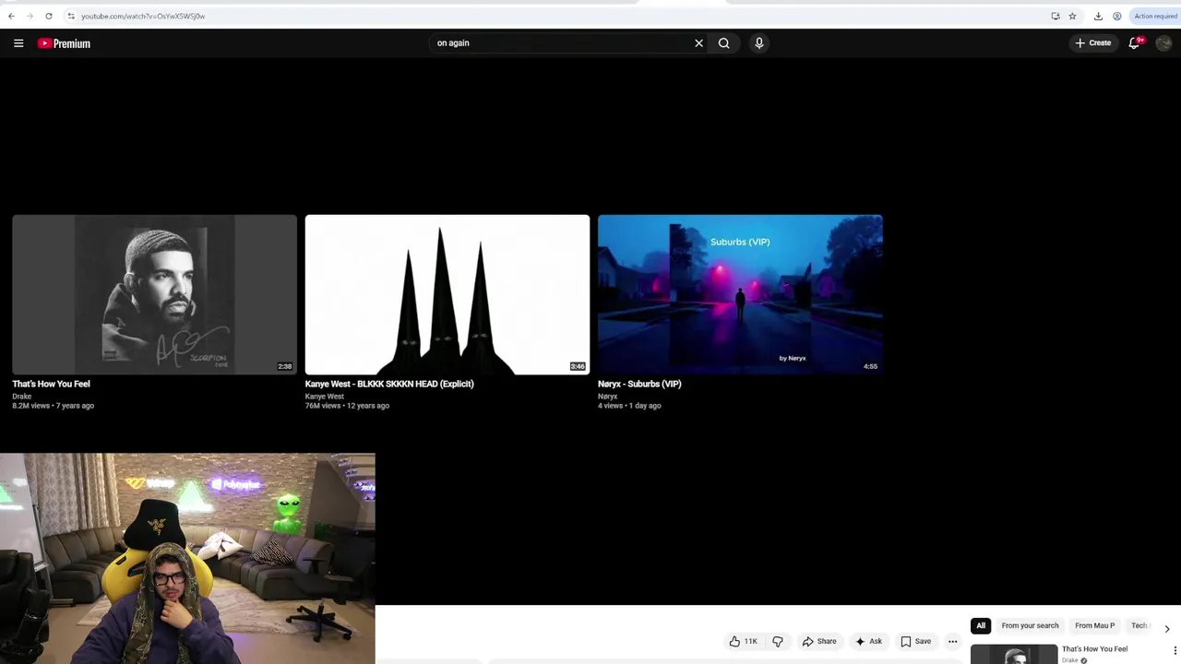This screenshot has height=664, width=1181.
Task: Install app icon in address bar
Action: pyautogui.click(x=1056, y=16)
